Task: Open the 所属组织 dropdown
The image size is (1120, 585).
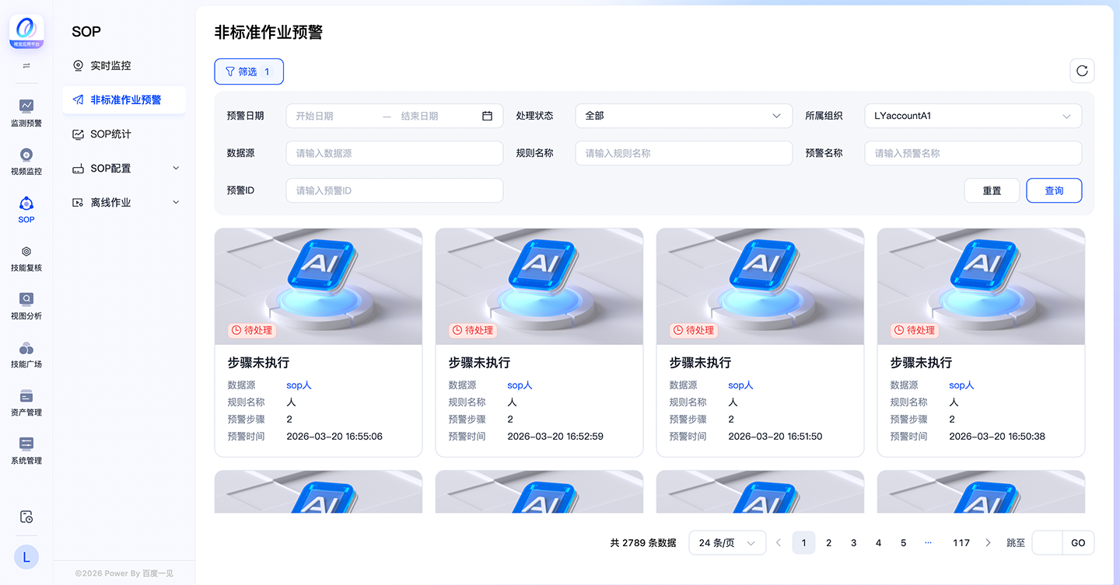Action: point(973,116)
